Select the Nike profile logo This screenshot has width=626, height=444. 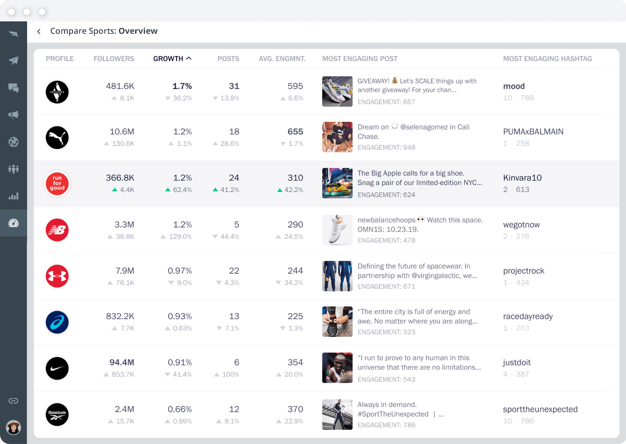point(57,368)
